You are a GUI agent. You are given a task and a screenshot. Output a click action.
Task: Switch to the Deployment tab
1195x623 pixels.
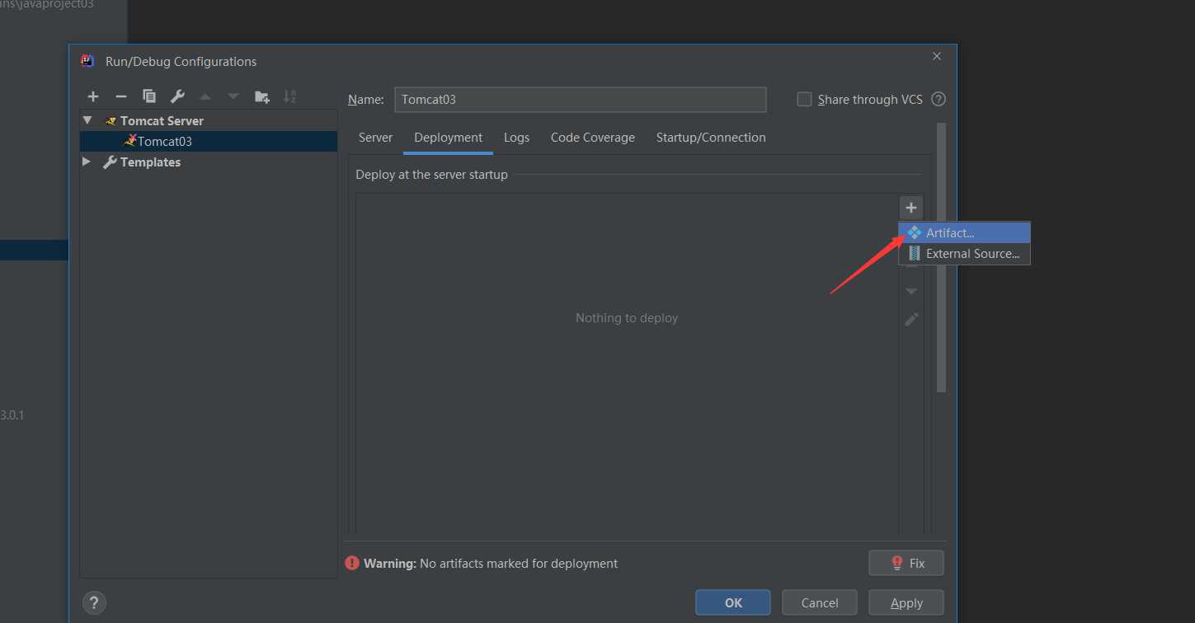(x=449, y=138)
